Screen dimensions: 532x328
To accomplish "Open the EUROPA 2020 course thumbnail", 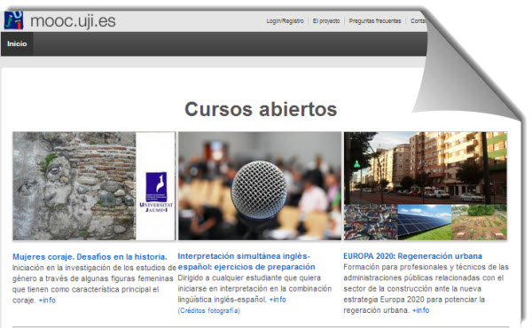I will pos(426,186).
